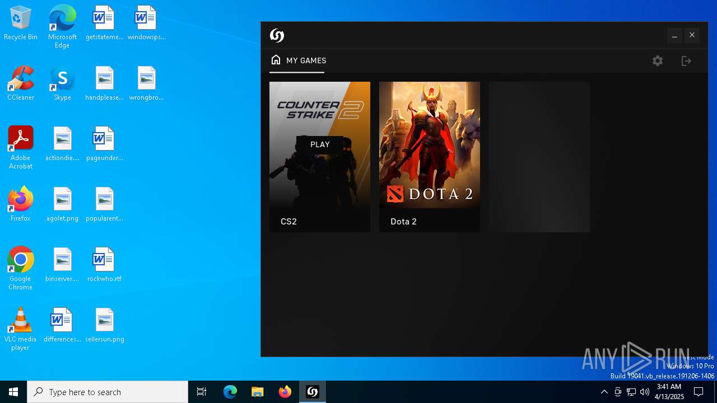Open the Windows Start menu
This screenshot has height=403, width=717.
pyautogui.click(x=13, y=392)
